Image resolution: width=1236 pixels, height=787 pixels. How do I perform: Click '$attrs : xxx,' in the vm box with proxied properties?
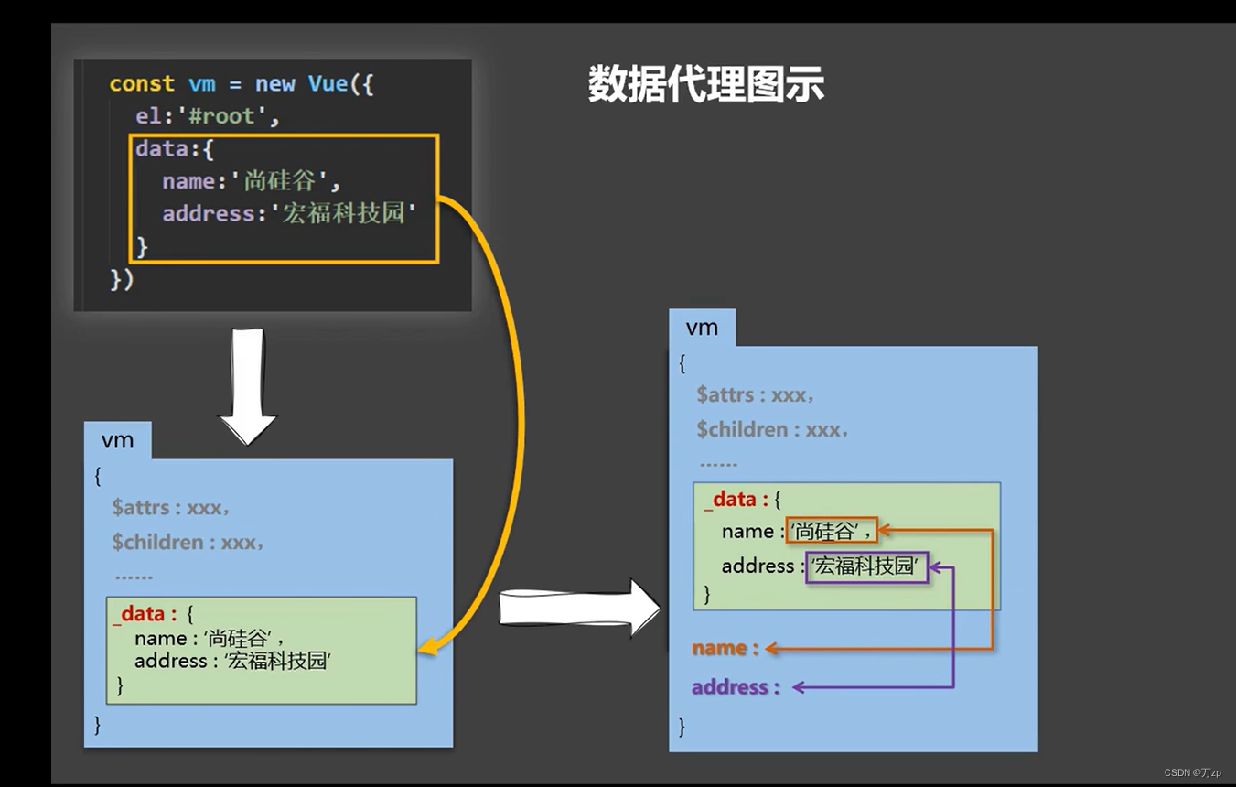[x=755, y=394]
